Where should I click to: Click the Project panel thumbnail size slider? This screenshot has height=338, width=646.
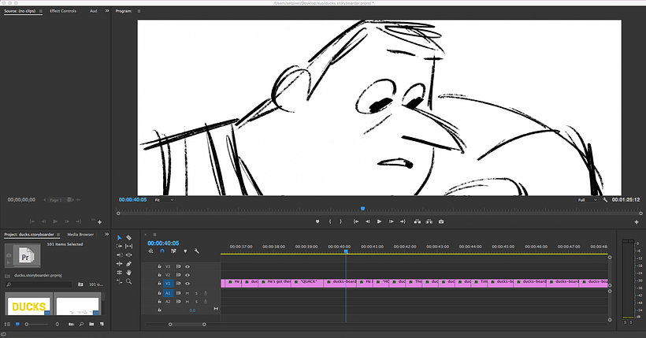pyautogui.click(x=35, y=324)
